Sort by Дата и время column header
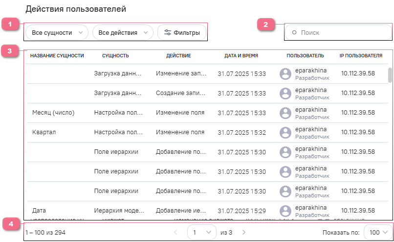The width and height of the screenshot is (394, 242). pyautogui.click(x=241, y=56)
